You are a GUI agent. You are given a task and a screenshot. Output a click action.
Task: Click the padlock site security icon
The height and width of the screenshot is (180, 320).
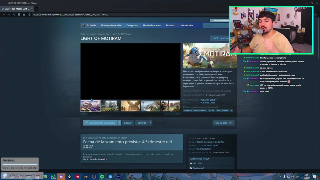(x=29, y=14)
